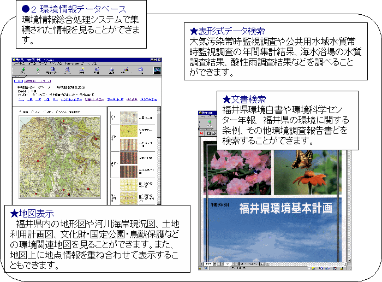Open the Security icon in map browser toolbar

point(126,70)
